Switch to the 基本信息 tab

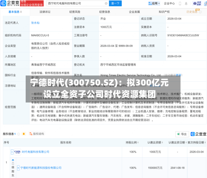(x=15, y=12)
